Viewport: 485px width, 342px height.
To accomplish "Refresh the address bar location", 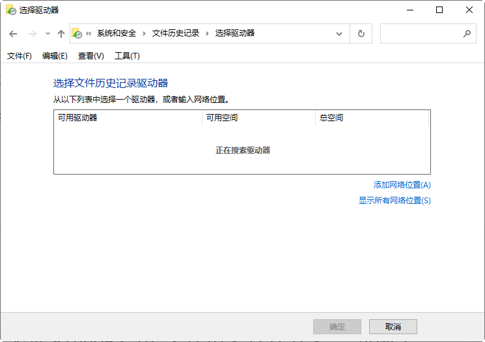I will coord(361,34).
